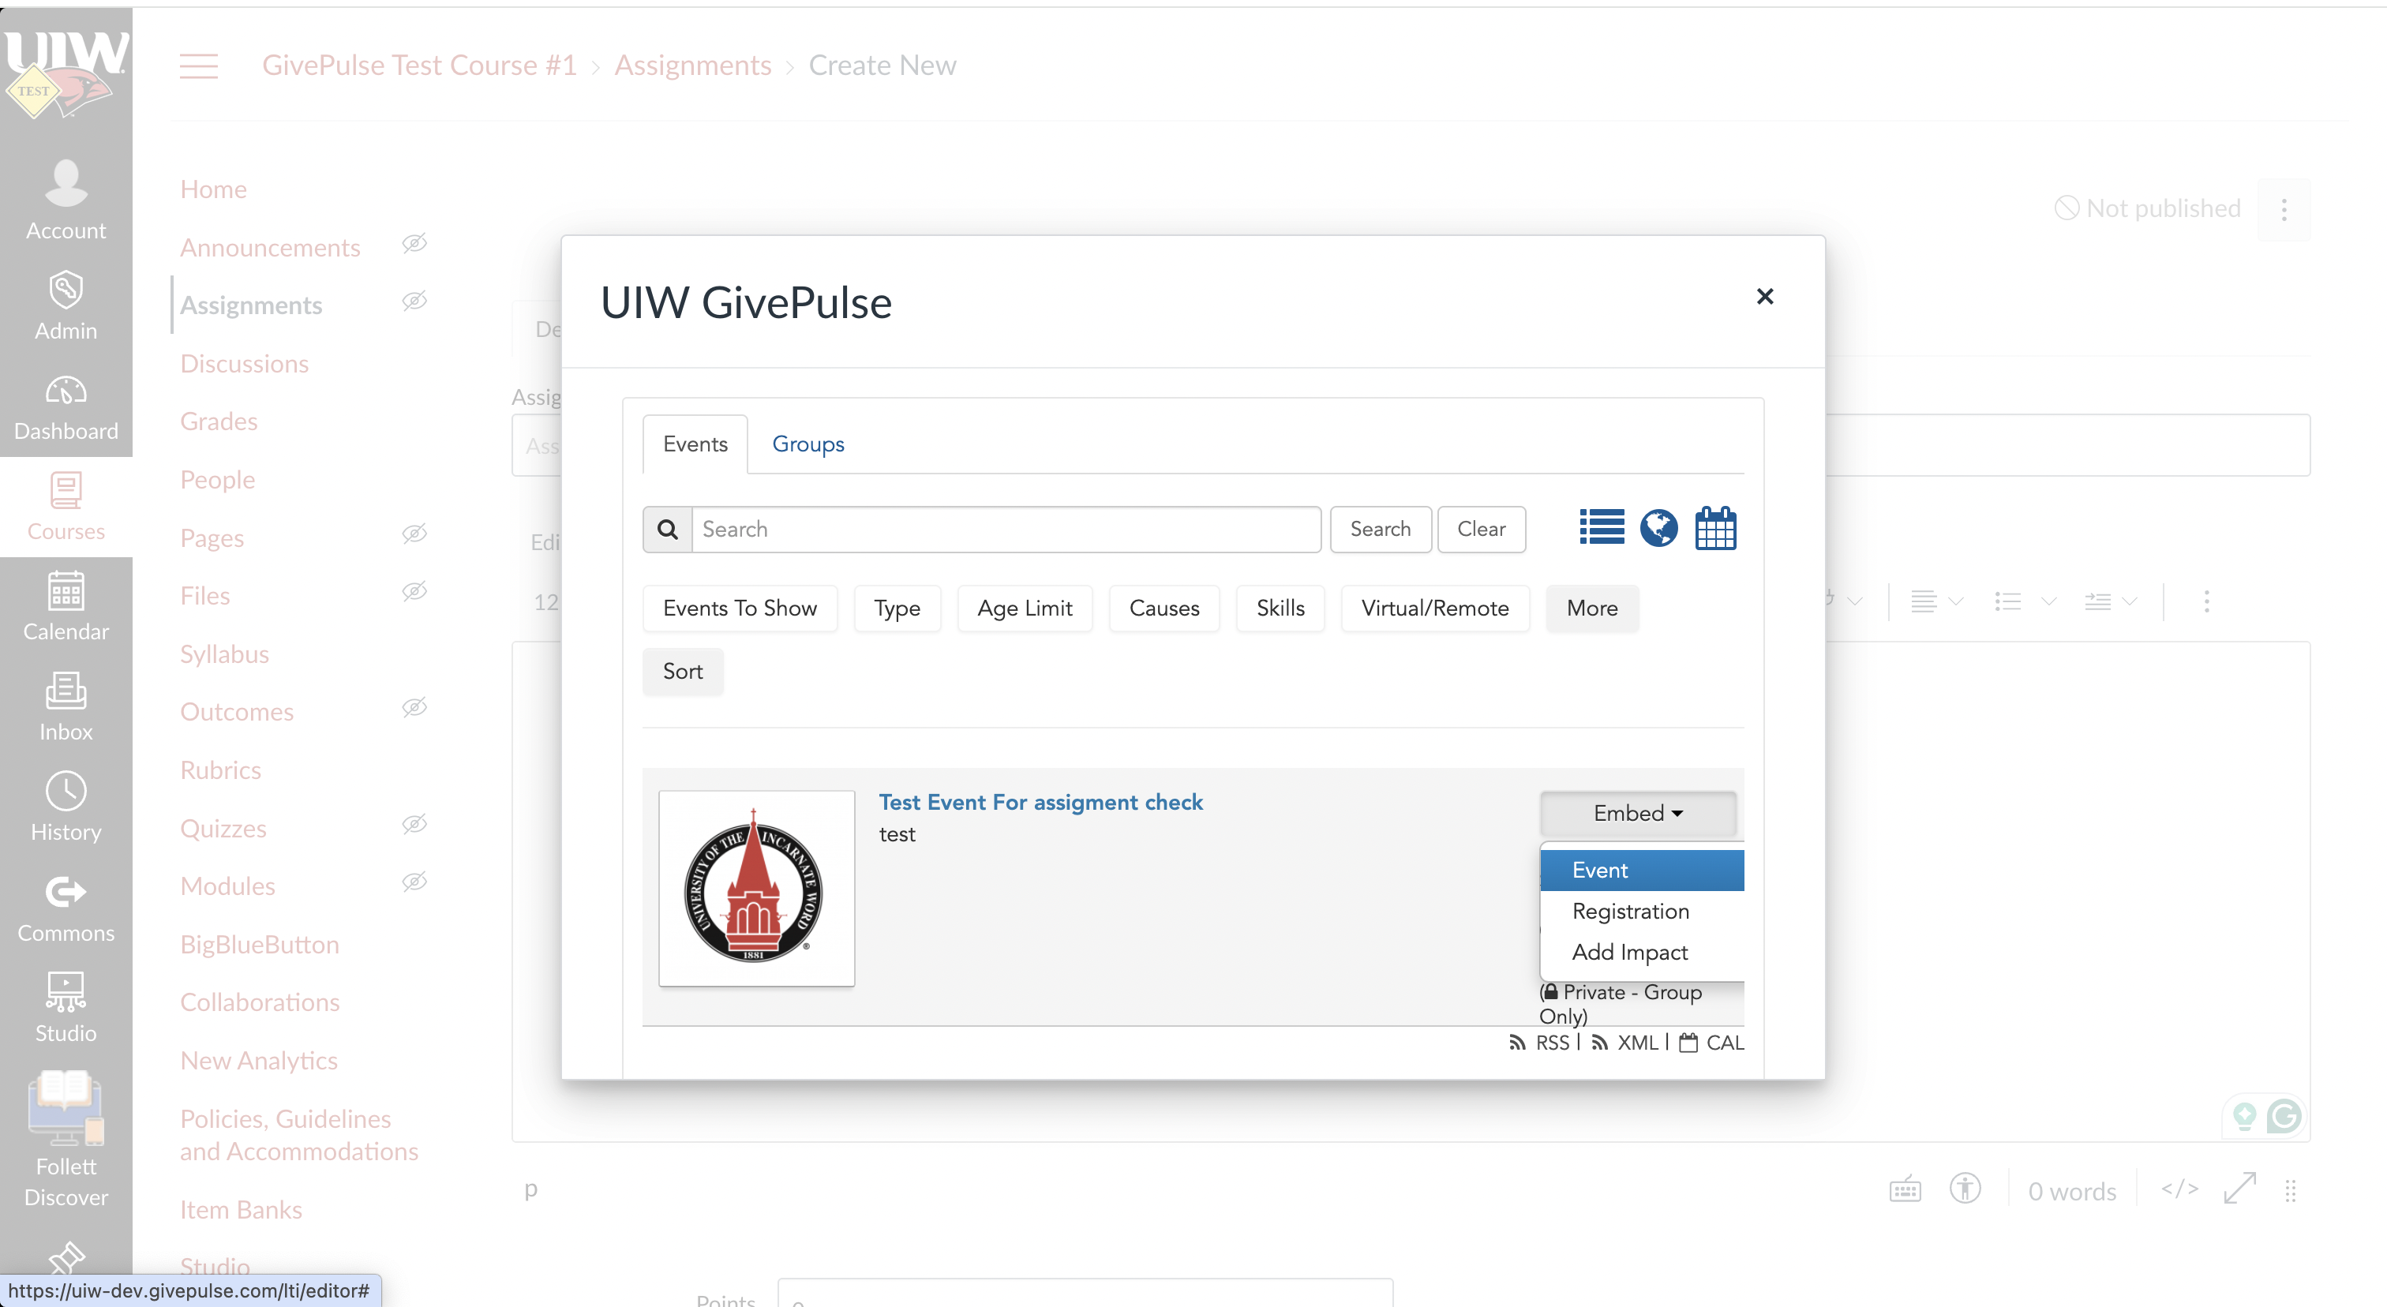The image size is (2387, 1307).
Task: Open the Syllabus course link
Action: [224, 654]
